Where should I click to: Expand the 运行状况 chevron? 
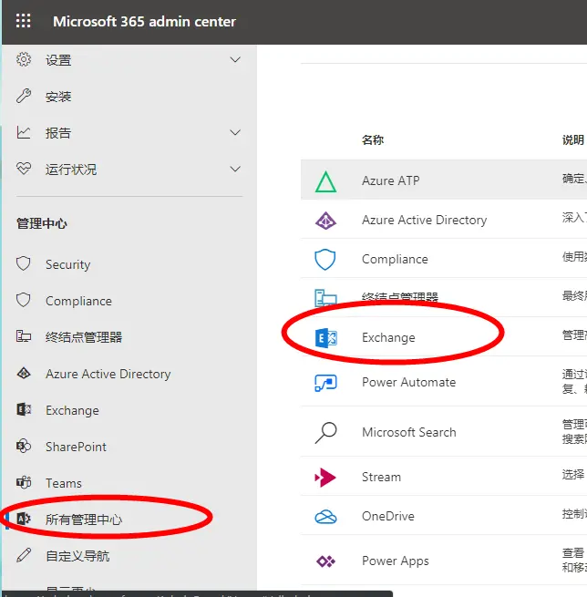[235, 169]
